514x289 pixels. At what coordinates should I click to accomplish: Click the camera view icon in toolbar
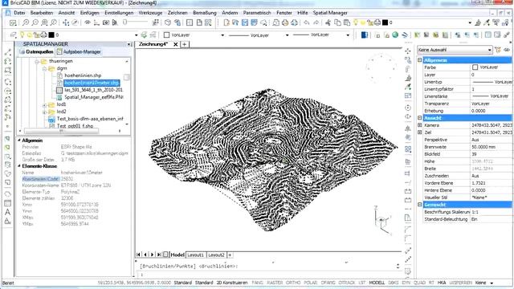coord(106,22)
